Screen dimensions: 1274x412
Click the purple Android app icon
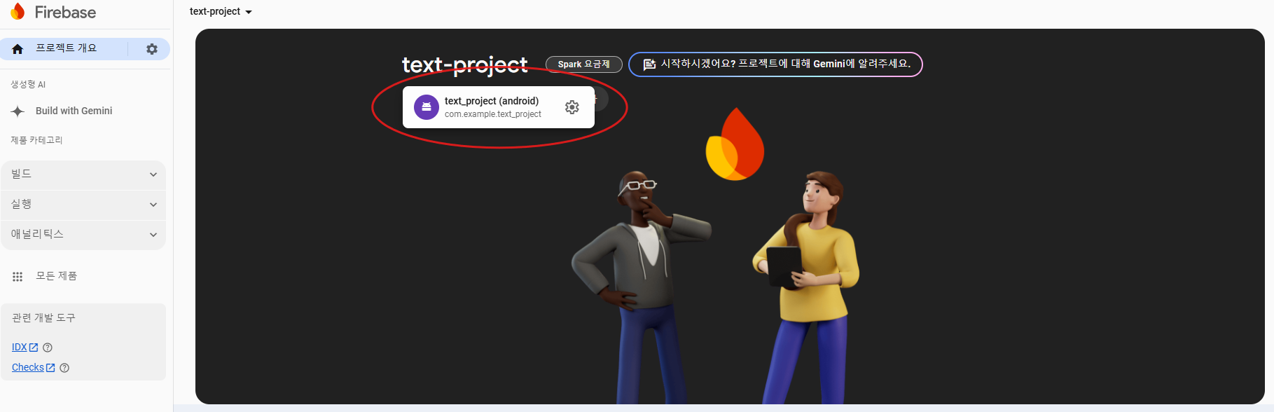pyautogui.click(x=427, y=107)
